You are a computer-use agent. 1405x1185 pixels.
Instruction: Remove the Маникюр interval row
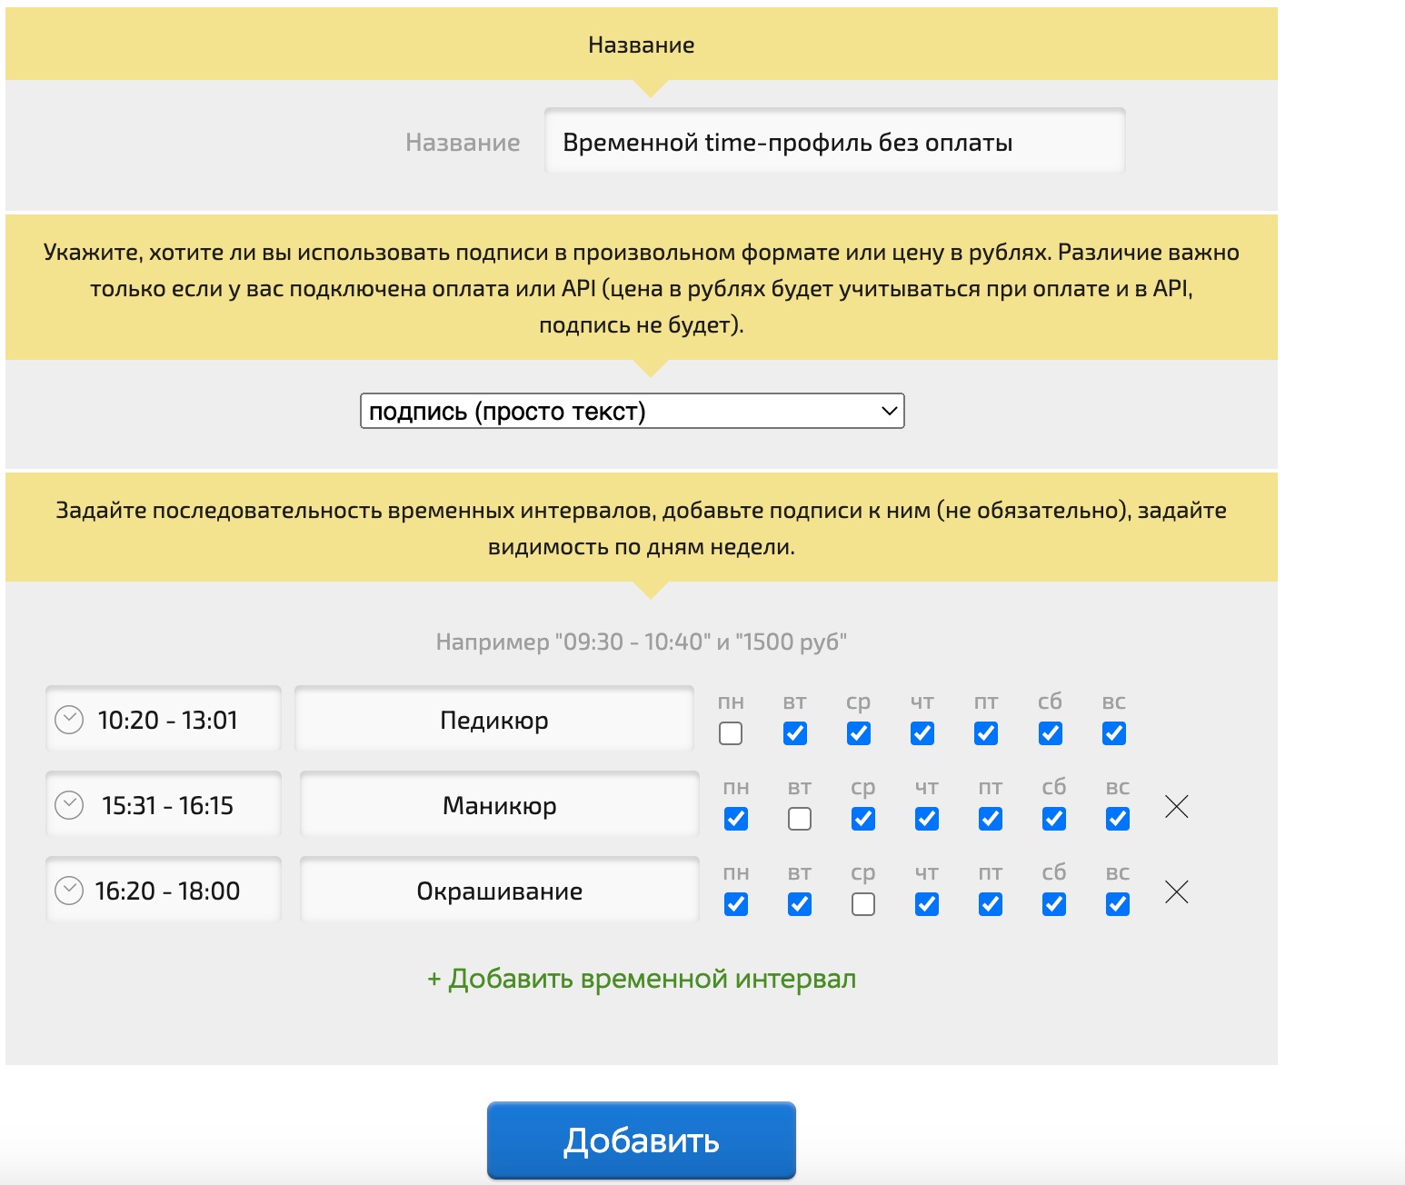[x=1177, y=806]
